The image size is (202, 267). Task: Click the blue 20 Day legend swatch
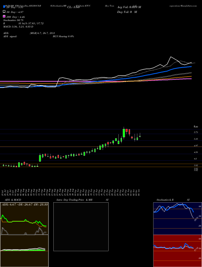tap(4, 7)
